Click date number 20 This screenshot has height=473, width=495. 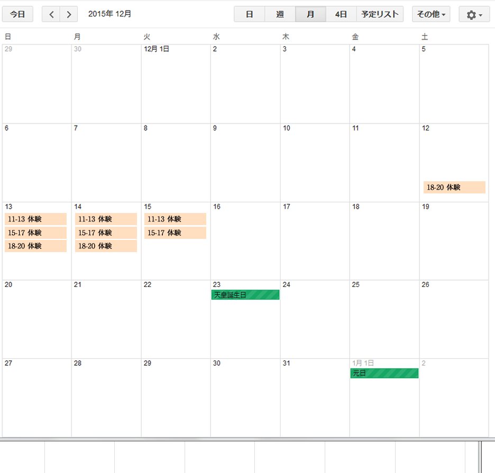pyautogui.click(x=8, y=285)
